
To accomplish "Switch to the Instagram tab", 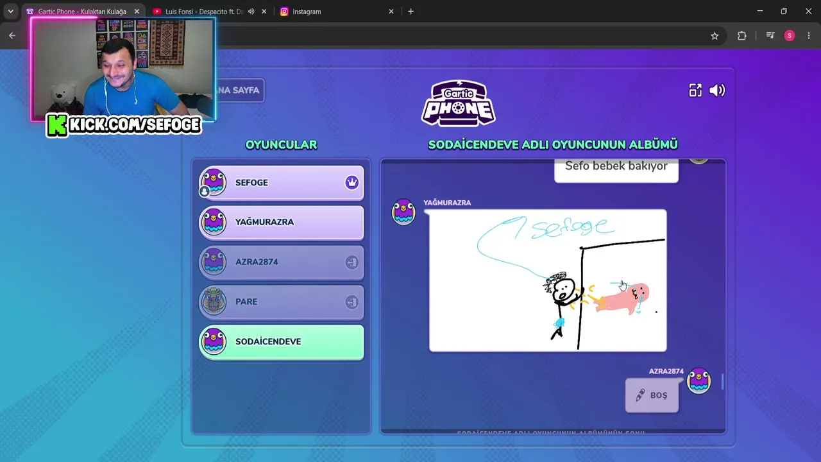I will pos(337,12).
